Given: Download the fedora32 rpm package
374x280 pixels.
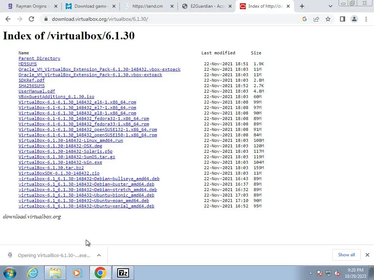Looking at the screenshot, I should (x=84, y=118).
